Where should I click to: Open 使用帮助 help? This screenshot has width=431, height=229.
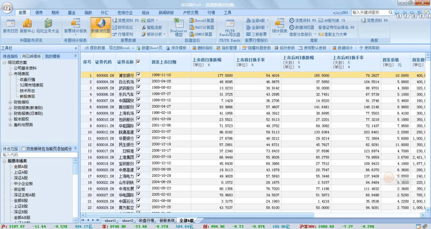pyautogui.click(x=369, y=48)
